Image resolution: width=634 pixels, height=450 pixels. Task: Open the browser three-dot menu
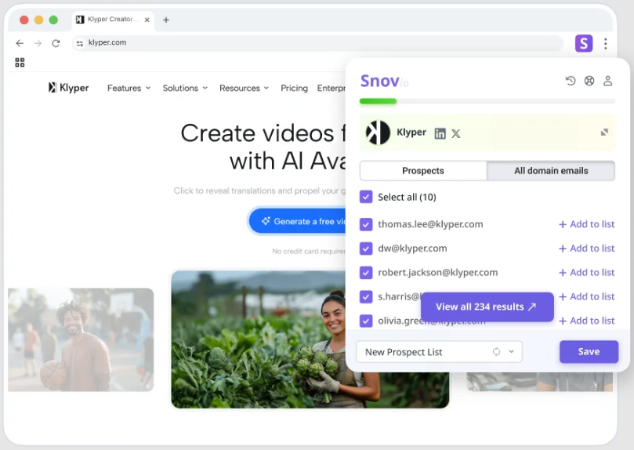605,43
